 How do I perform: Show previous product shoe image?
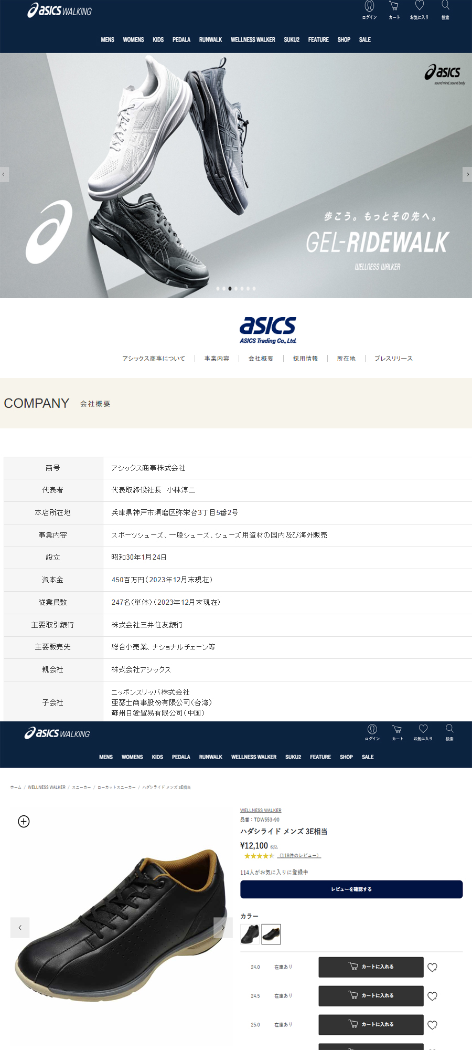[20, 928]
